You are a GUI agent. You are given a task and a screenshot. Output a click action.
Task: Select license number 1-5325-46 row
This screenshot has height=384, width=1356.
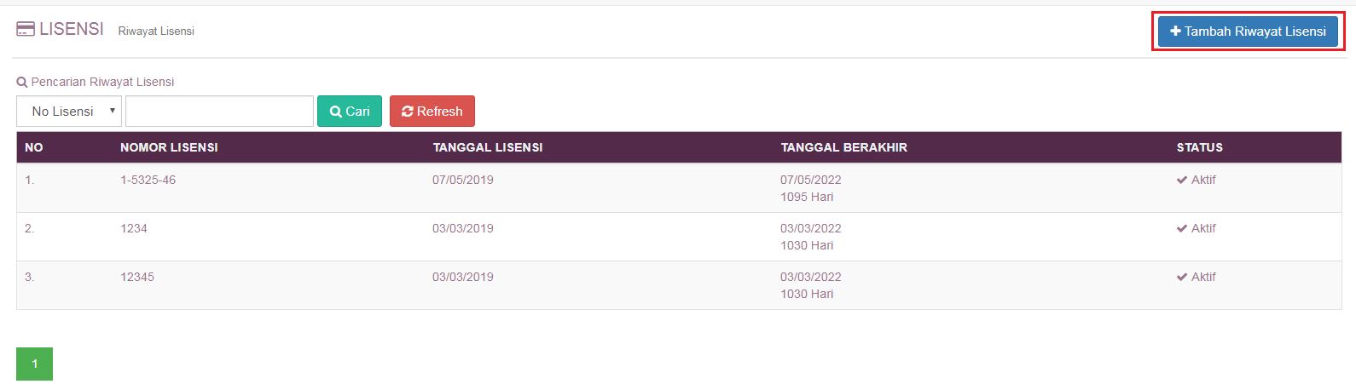coord(148,180)
